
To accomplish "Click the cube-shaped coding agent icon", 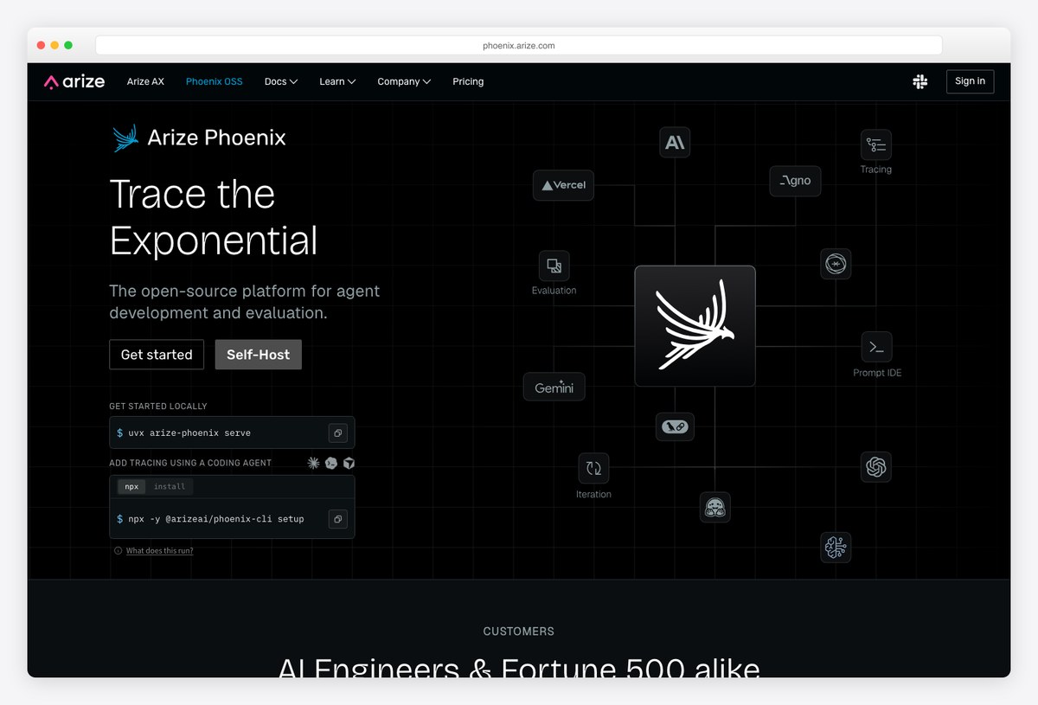I will (x=349, y=463).
